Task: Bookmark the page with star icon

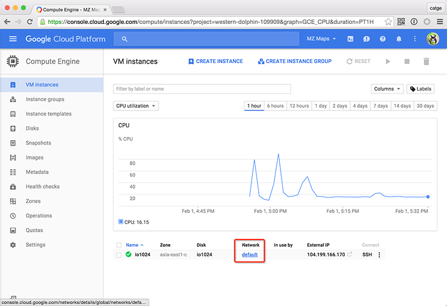Action: (388, 22)
